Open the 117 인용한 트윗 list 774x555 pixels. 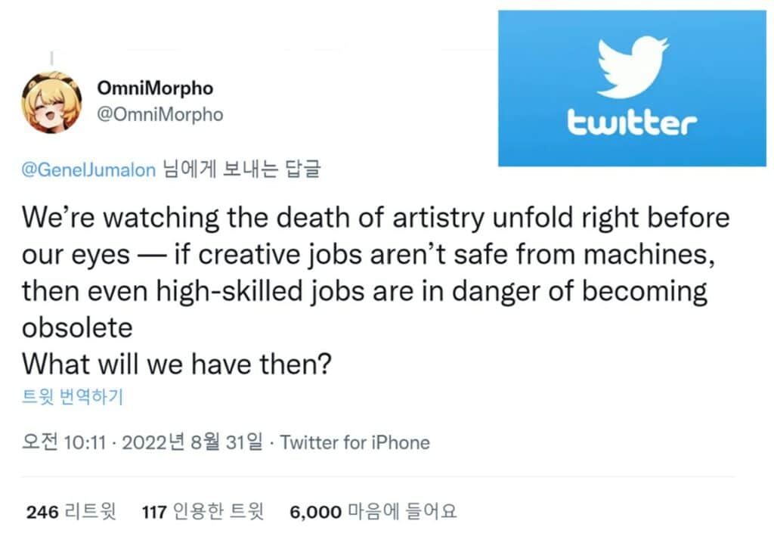click(203, 512)
